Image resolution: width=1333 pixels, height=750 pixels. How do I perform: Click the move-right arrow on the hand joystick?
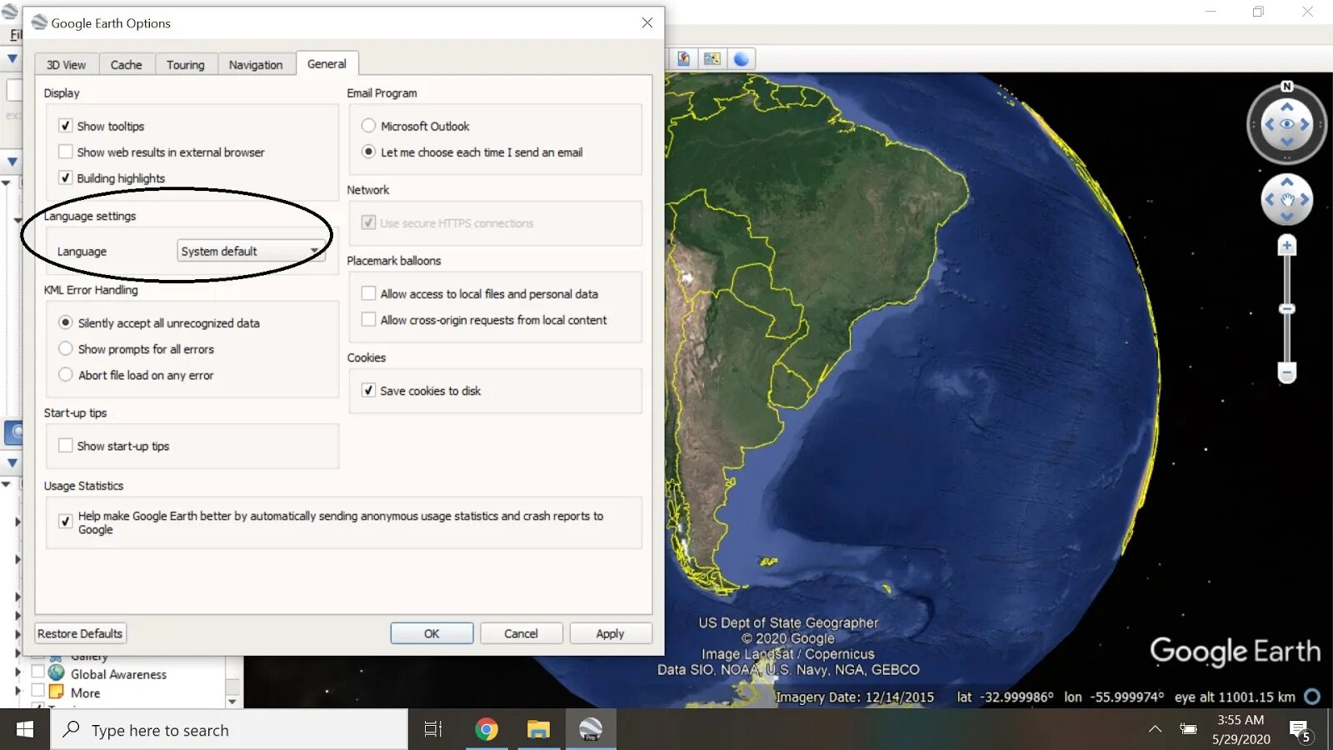pyautogui.click(x=1305, y=199)
